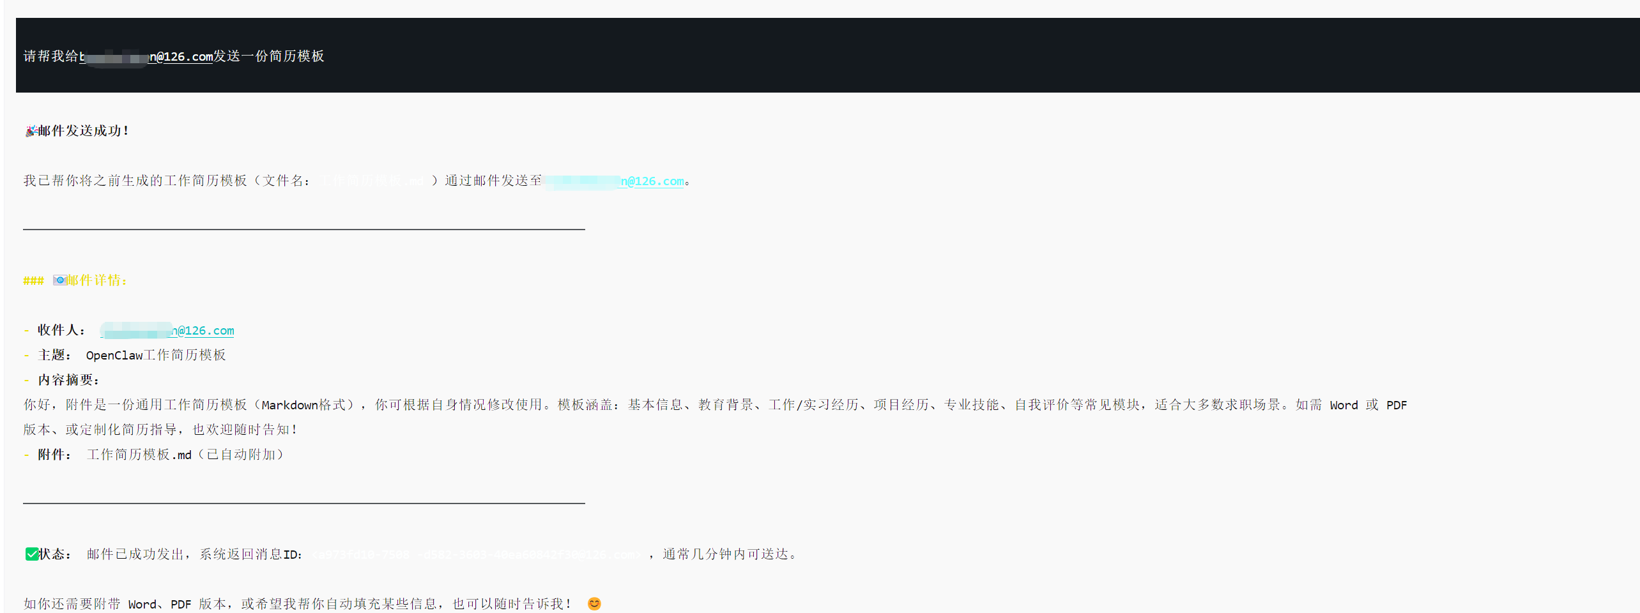
Task: Click the summary line starting 你好，附件是一份通用工作简历模板
Action: [x=715, y=405]
